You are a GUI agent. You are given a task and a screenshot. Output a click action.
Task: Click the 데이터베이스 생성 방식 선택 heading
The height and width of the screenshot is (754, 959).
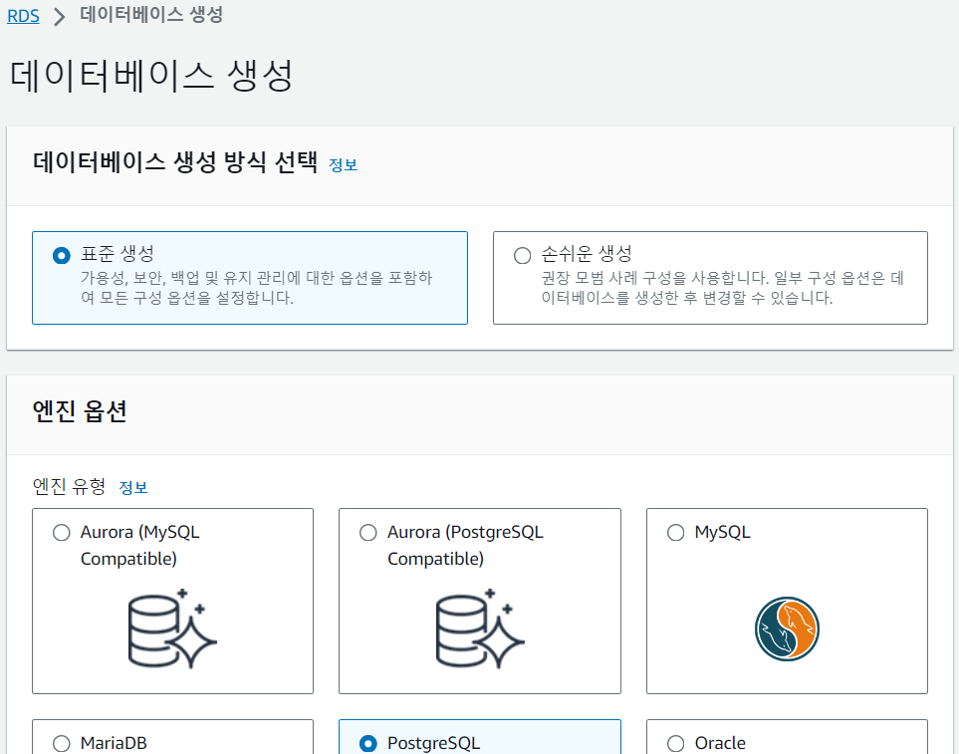click(x=175, y=162)
